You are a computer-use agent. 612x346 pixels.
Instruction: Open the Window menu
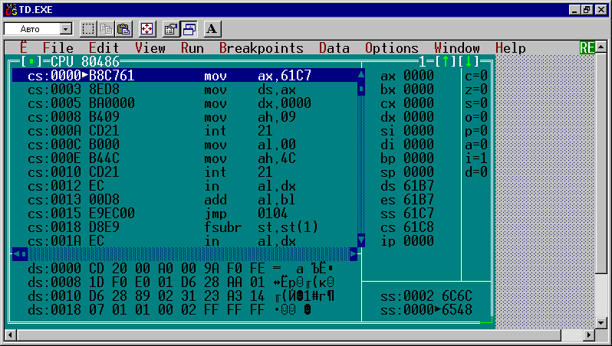[x=456, y=48]
